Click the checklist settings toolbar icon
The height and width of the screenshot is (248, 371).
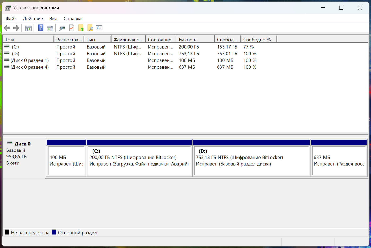click(99, 28)
